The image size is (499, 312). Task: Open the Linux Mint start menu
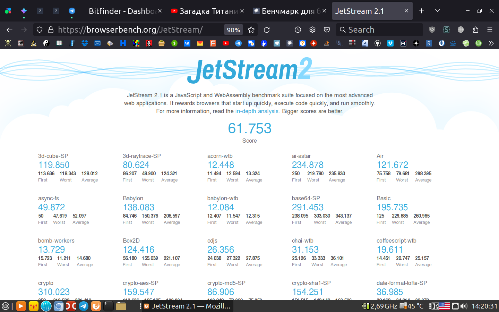(x=6, y=306)
